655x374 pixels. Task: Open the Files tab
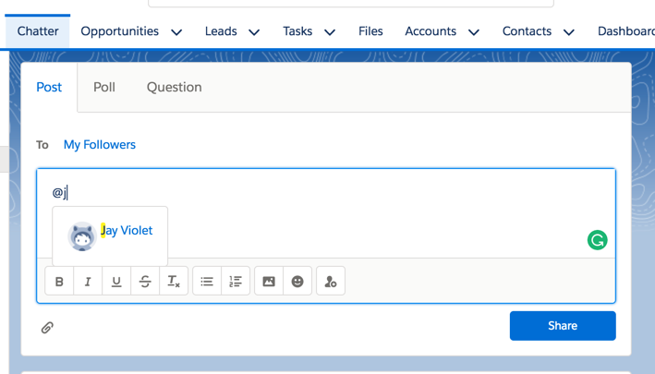(370, 31)
